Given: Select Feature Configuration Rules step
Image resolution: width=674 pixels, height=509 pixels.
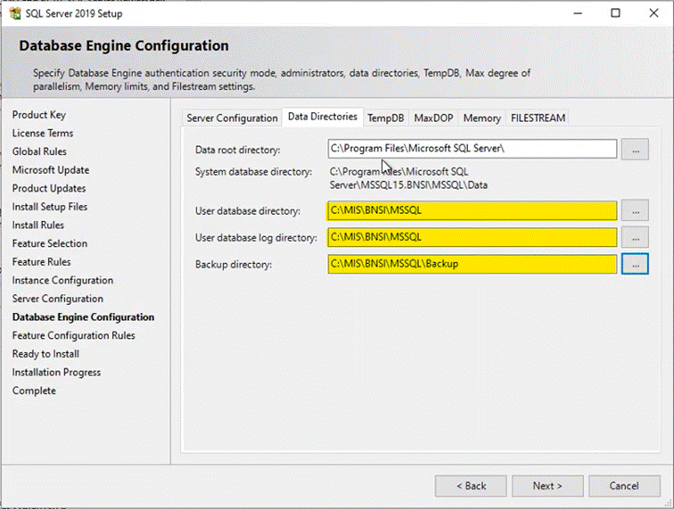Looking at the screenshot, I should click(x=73, y=336).
